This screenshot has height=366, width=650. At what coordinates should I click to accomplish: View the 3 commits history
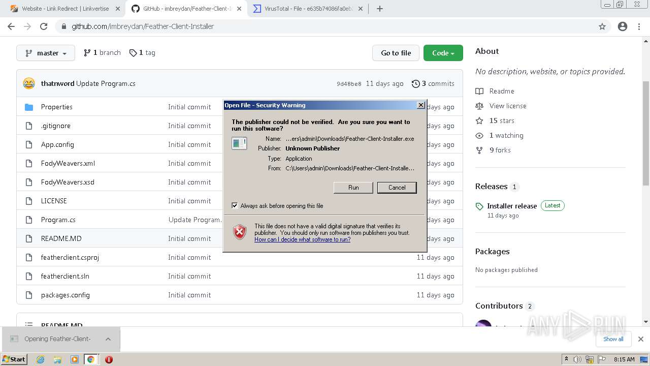tap(433, 83)
